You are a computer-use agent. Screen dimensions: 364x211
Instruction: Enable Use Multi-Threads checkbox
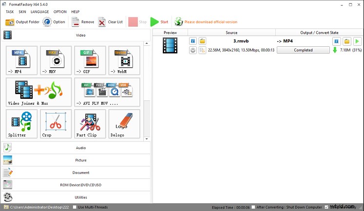(75, 207)
